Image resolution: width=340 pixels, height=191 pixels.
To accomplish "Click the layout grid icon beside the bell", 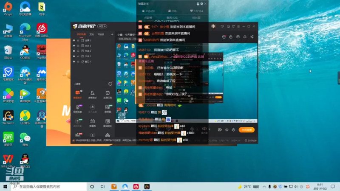I will (238, 37).
